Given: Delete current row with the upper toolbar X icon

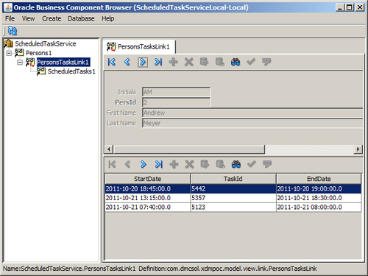Looking at the screenshot, I should (189, 62).
